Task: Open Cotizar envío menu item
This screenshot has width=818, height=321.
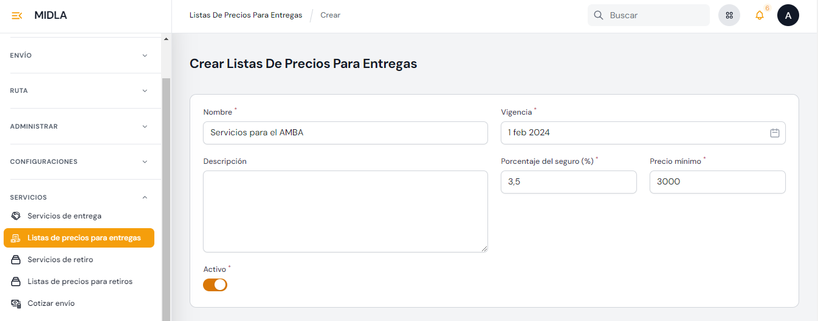Action: tap(79, 303)
